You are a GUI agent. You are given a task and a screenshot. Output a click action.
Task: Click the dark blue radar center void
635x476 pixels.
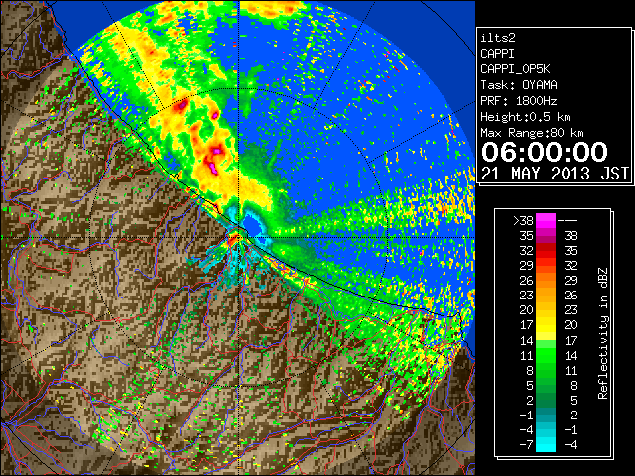point(253,226)
